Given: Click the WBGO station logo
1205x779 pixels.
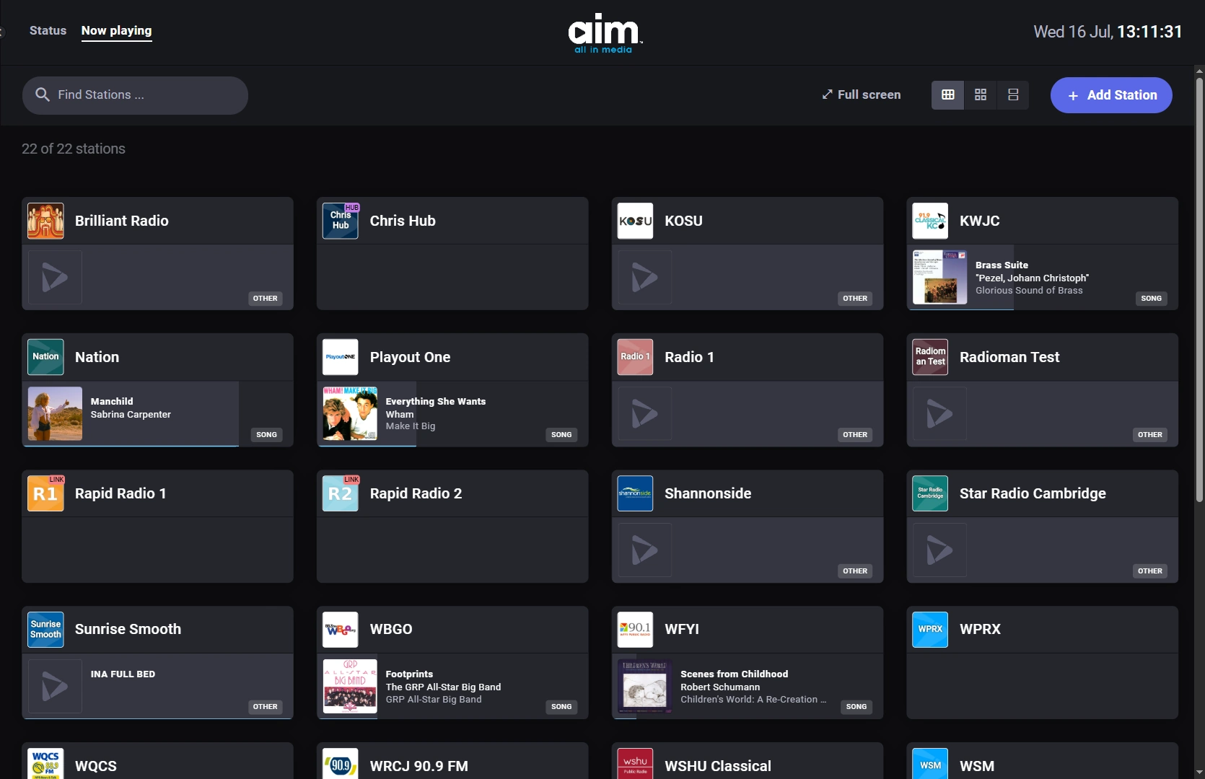Looking at the screenshot, I should 341,629.
